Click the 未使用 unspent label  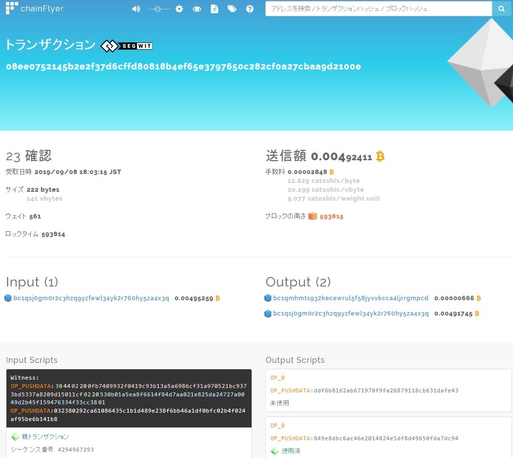tap(279, 403)
